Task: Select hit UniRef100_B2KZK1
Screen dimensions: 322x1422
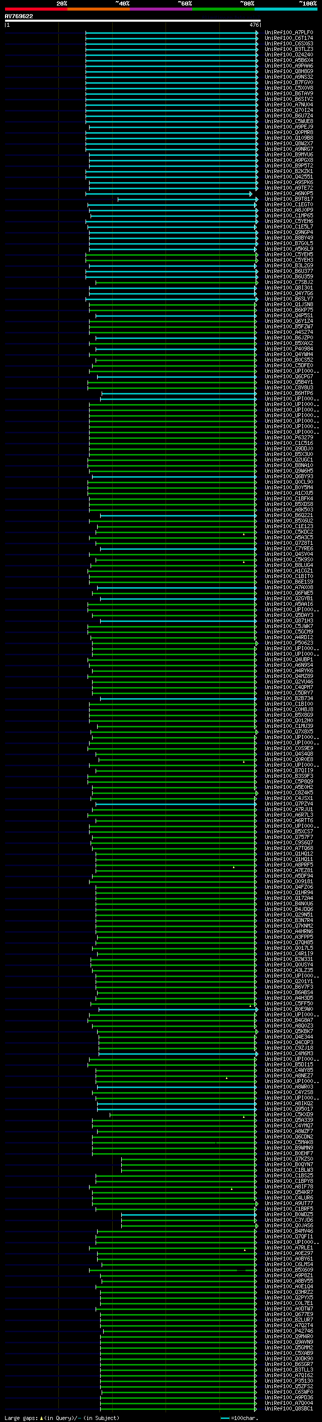Action: coord(288,171)
